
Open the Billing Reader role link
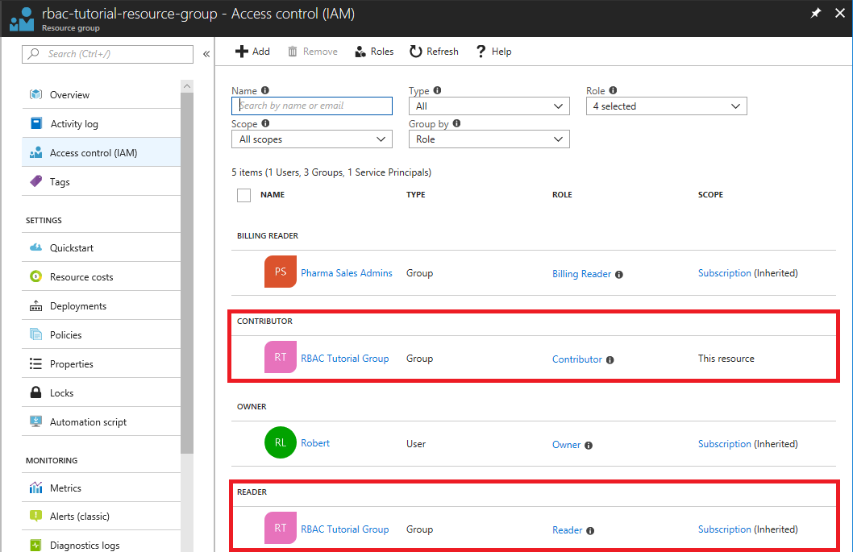tap(580, 273)
